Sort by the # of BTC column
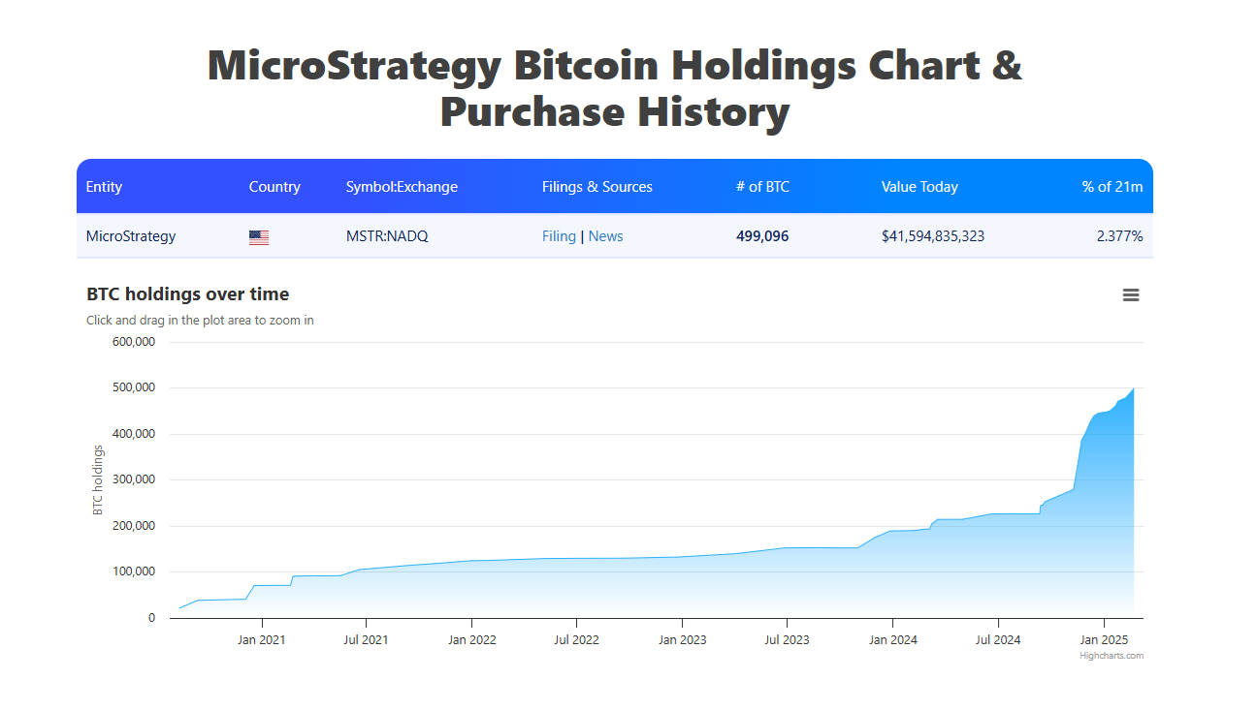The width and height of the screenshot is (1257, 710). pos(762,186)
